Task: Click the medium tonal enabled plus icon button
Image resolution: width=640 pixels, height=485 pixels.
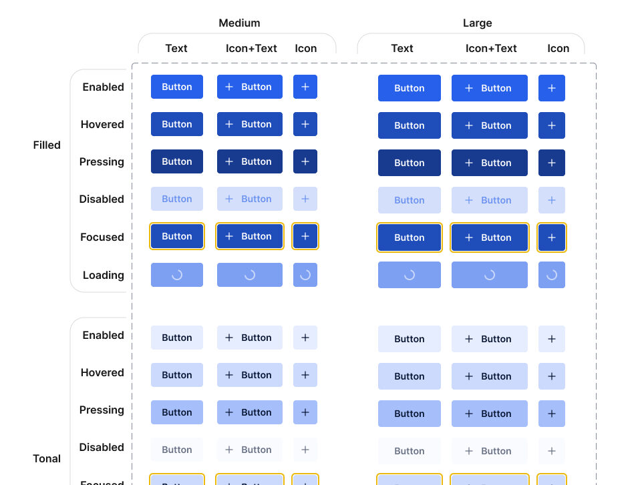Action: click(305, 338)
